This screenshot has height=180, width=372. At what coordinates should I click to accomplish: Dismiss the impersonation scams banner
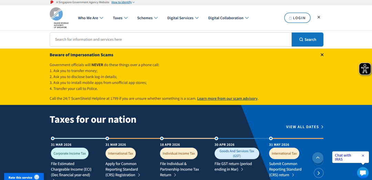[x=322, y=55]
